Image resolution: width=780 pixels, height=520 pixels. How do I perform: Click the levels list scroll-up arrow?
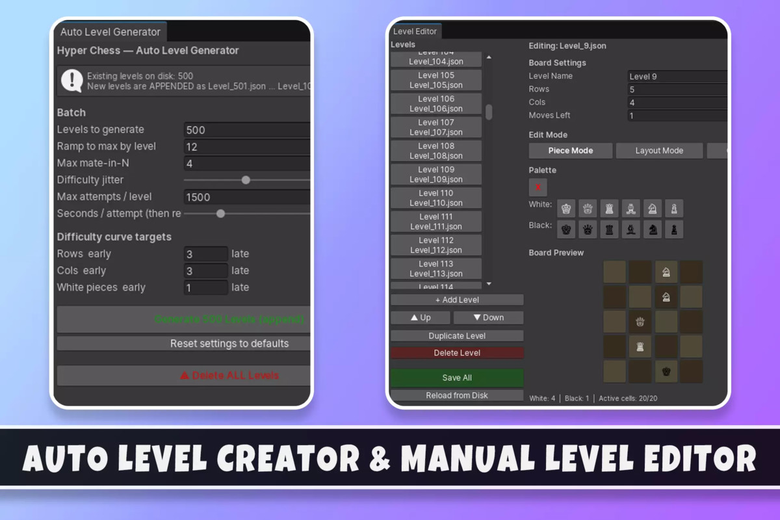click(x=489, y=58)
